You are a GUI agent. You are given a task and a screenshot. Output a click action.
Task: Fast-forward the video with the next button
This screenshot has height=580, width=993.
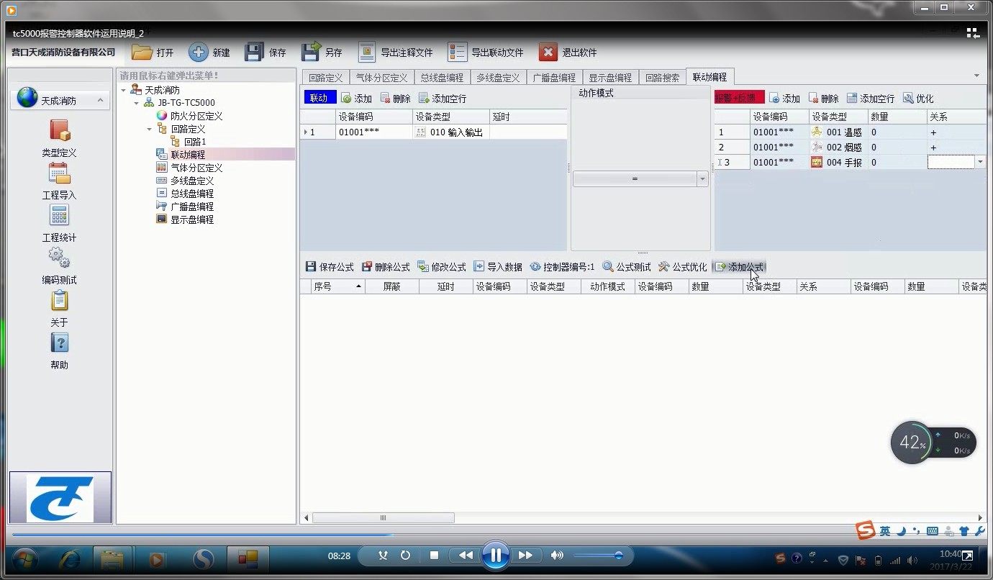[525, 556]
